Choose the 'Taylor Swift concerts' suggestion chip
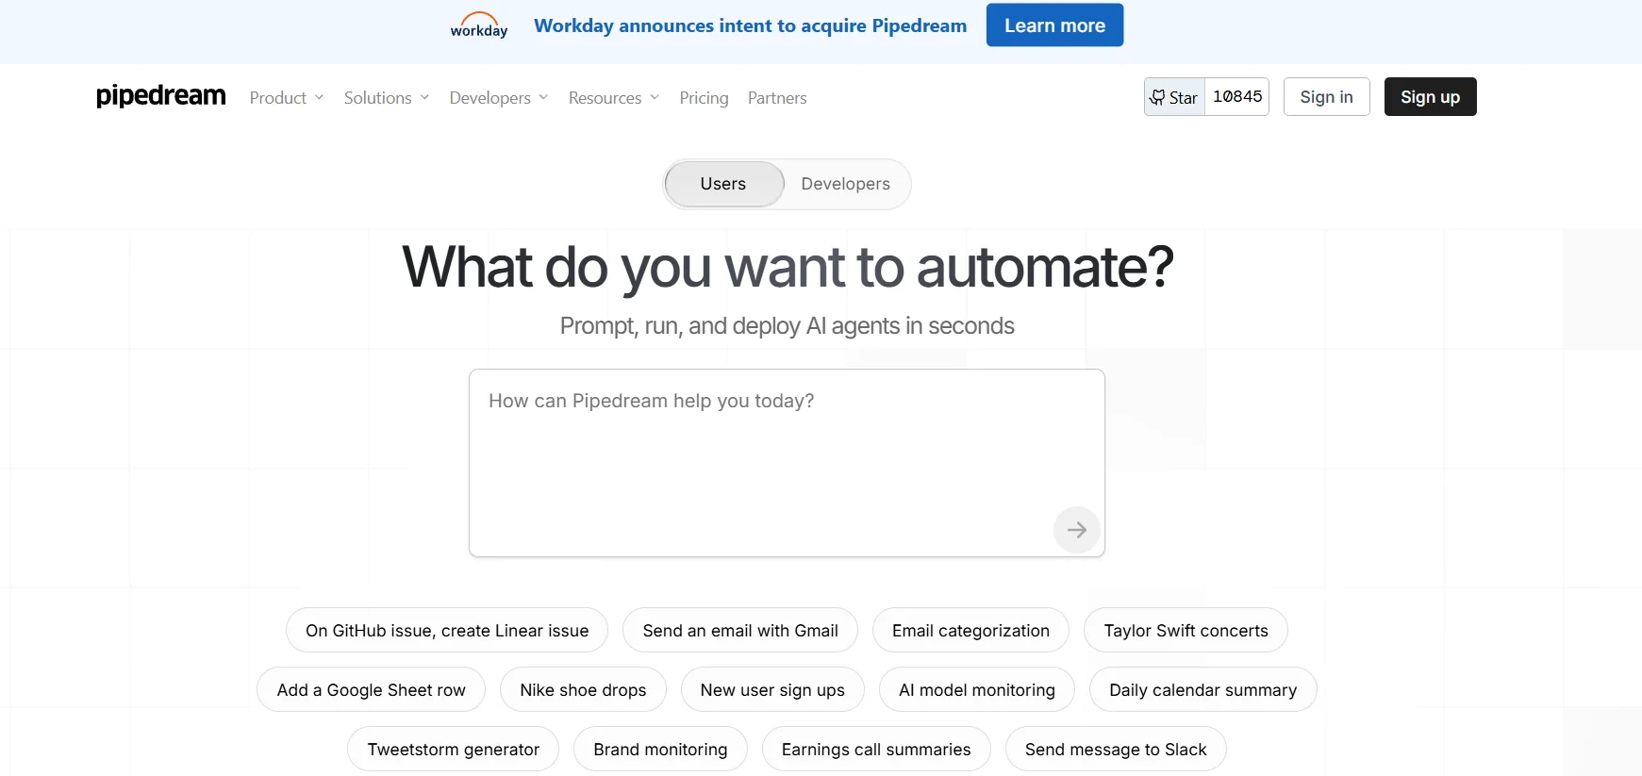Screen dimensions: 1642x776 1186,631
